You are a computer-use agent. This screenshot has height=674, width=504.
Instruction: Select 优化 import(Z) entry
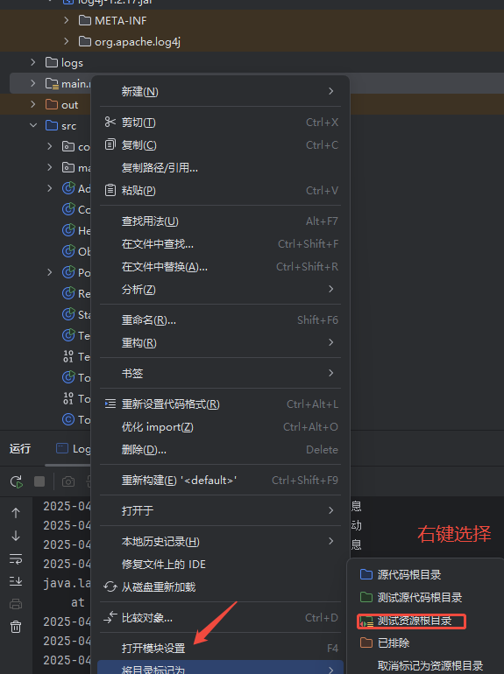[220, 427]
